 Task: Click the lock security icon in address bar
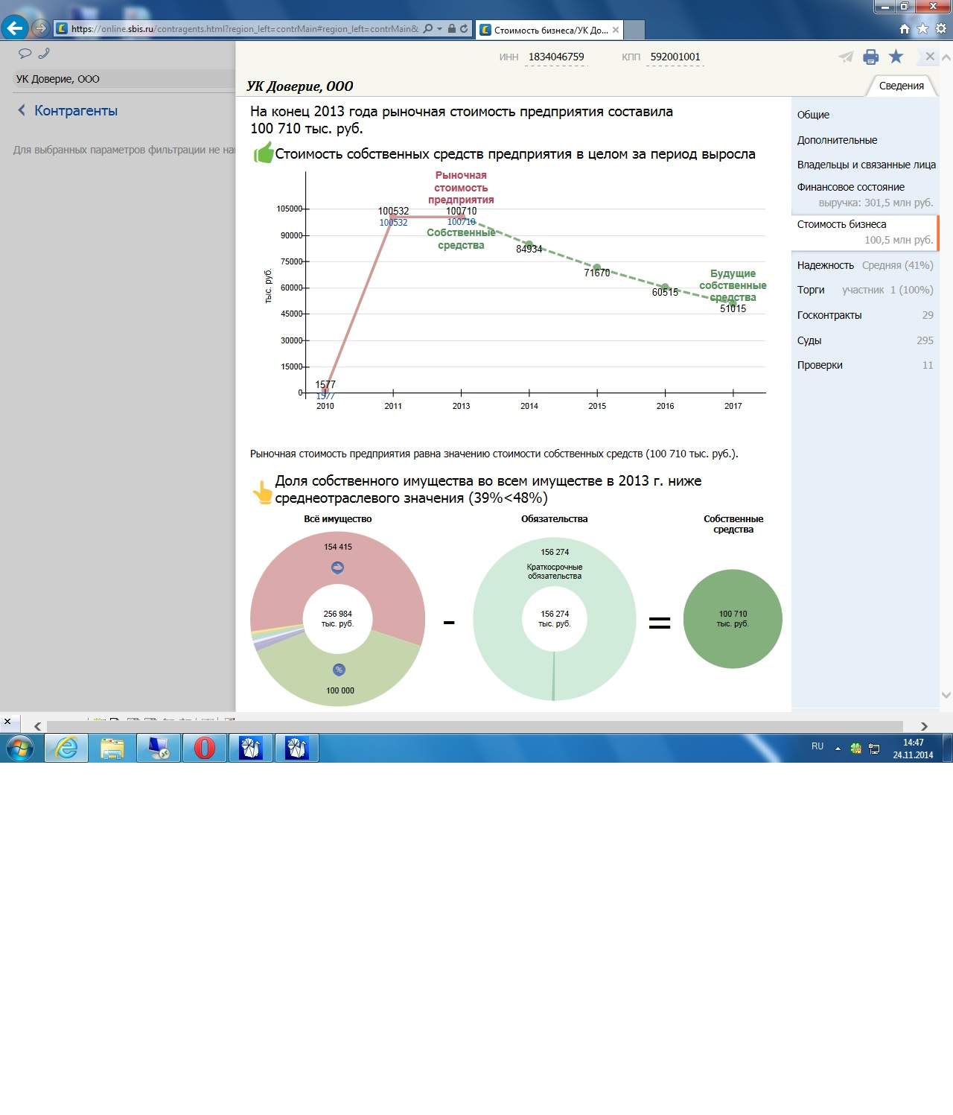(x=451, y=29)
